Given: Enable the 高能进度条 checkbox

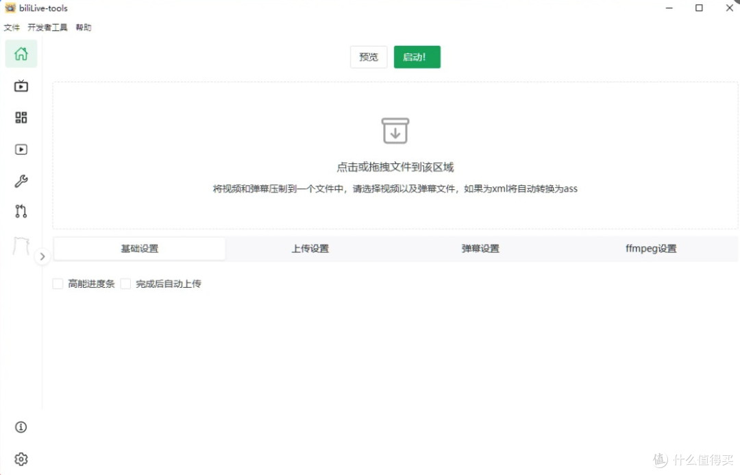Looking at the screenshot, I should (58, 283).
